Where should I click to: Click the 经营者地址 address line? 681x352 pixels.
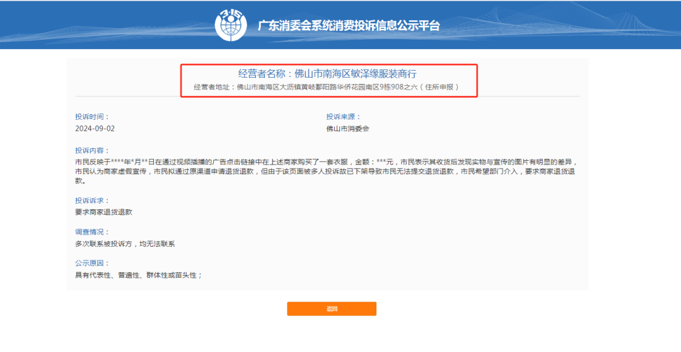tap(326, 87)
